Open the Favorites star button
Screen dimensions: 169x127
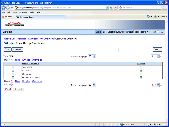[x=7, y=17]
